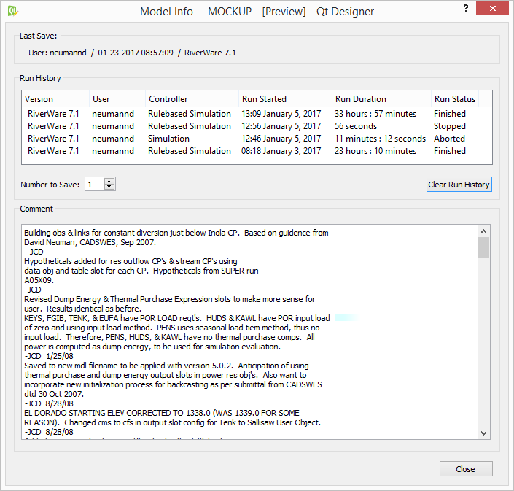This screenshot has height=491, width=514.
Task: Click the comment line starting 'EL DORADO STARTING ELEV'
Action: click(x=162, y=413)
